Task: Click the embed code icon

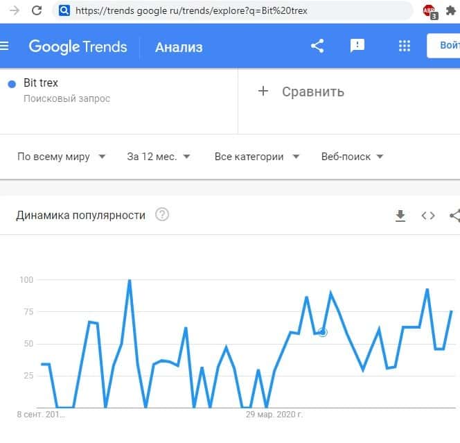Action: (428, 216)
